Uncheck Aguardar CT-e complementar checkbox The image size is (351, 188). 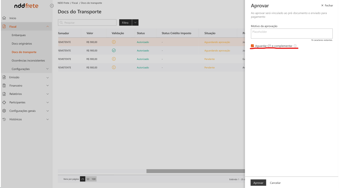coord(252,46)
